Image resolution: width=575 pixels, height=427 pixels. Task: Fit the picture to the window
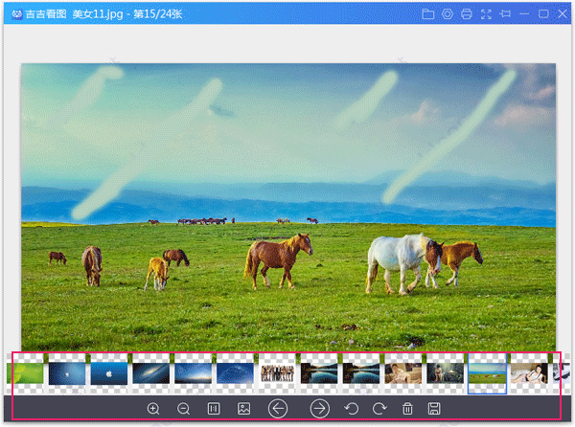(x=243, y=408)
